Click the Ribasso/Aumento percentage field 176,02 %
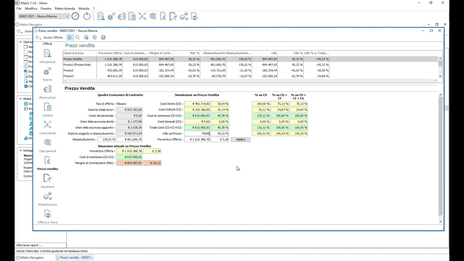This screenshot has height=261, width=464. pyautogui.click(x=107, y=139)
